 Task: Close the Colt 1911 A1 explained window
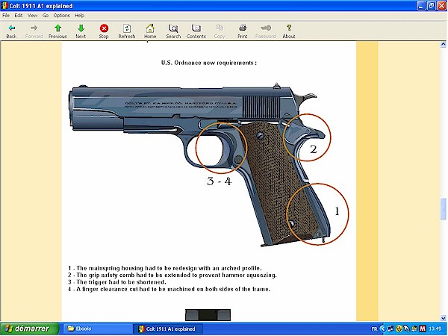point(442,5)
